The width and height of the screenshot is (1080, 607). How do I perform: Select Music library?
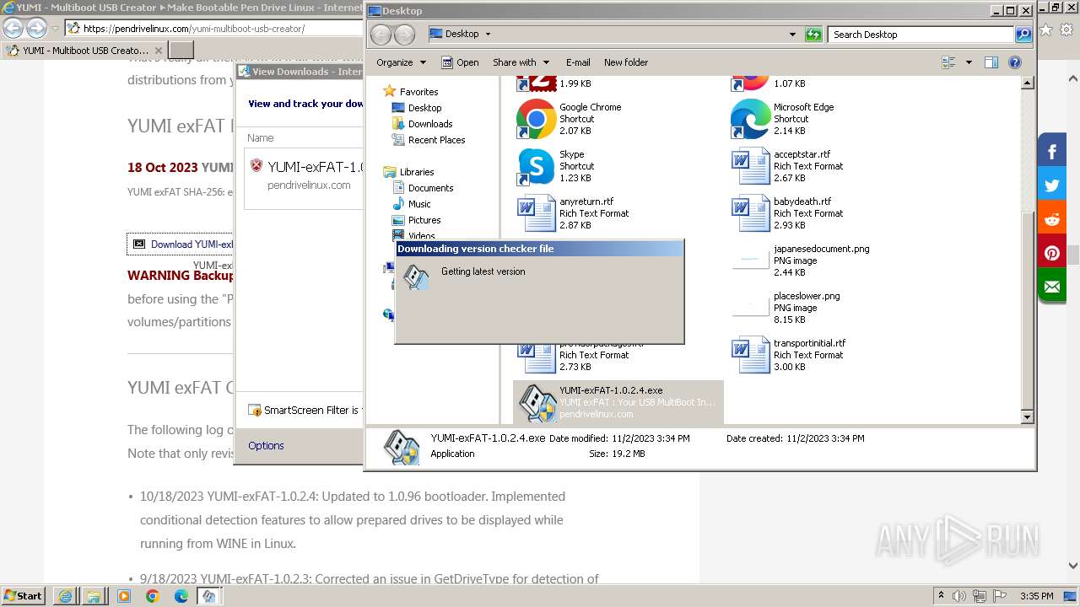click(419, 204)
